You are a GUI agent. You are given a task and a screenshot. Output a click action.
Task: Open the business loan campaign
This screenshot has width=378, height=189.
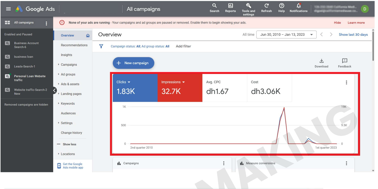click(24, 57)
